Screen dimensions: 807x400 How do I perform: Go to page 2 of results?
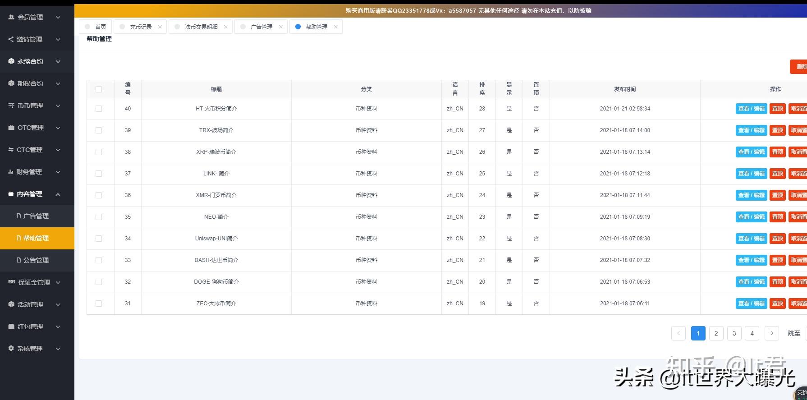tap(716, 333)
